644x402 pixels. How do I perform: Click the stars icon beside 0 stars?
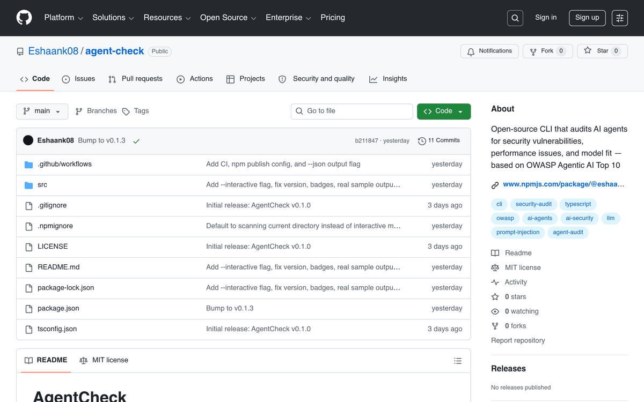point(495,297)
